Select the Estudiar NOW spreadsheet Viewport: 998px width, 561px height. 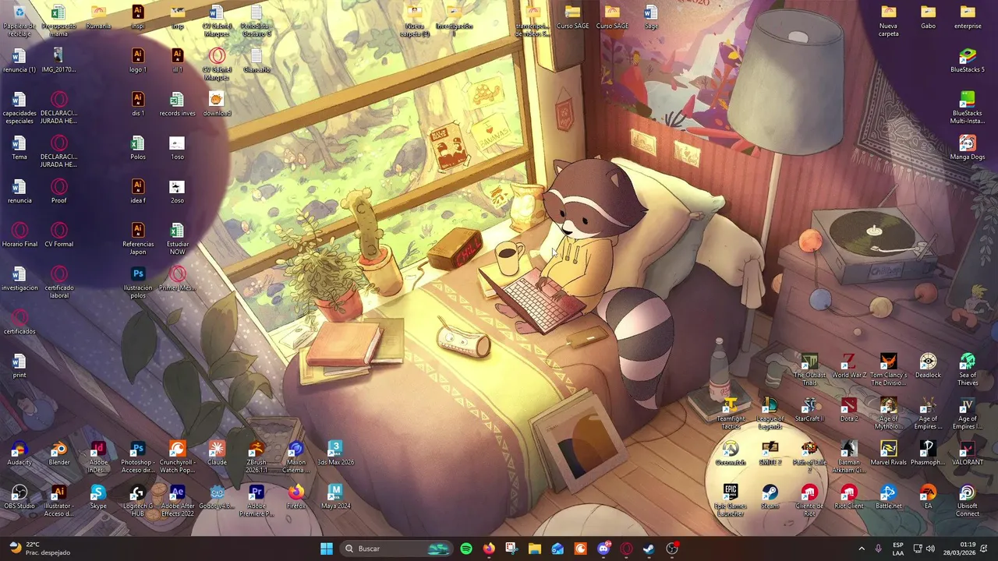click(x=177, y=239)
